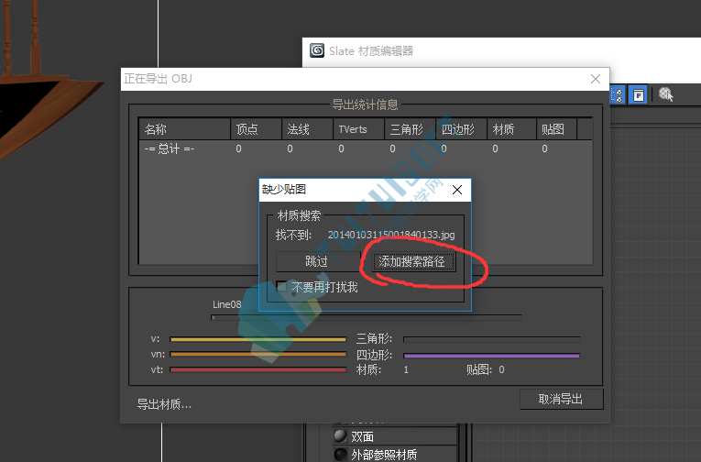Viewport: 701px width, 462px height.
Task: Click the purple 四边形 progress bar
Action: [x=492, y=356]
